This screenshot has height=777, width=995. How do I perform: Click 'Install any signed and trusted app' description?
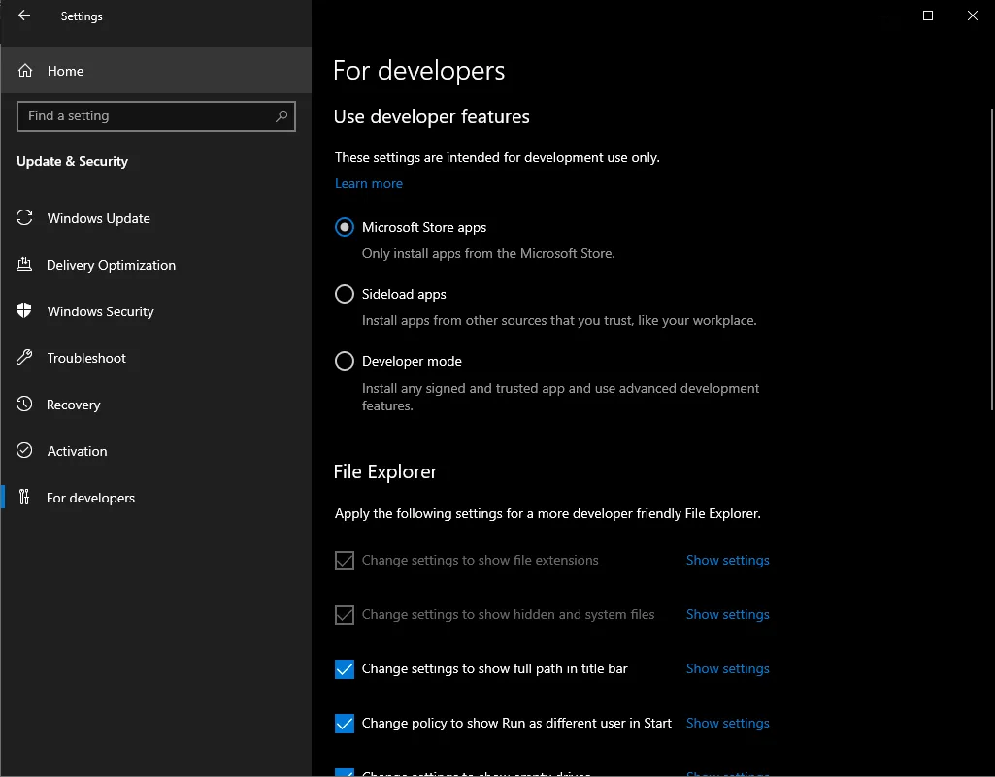coord(560,397)
